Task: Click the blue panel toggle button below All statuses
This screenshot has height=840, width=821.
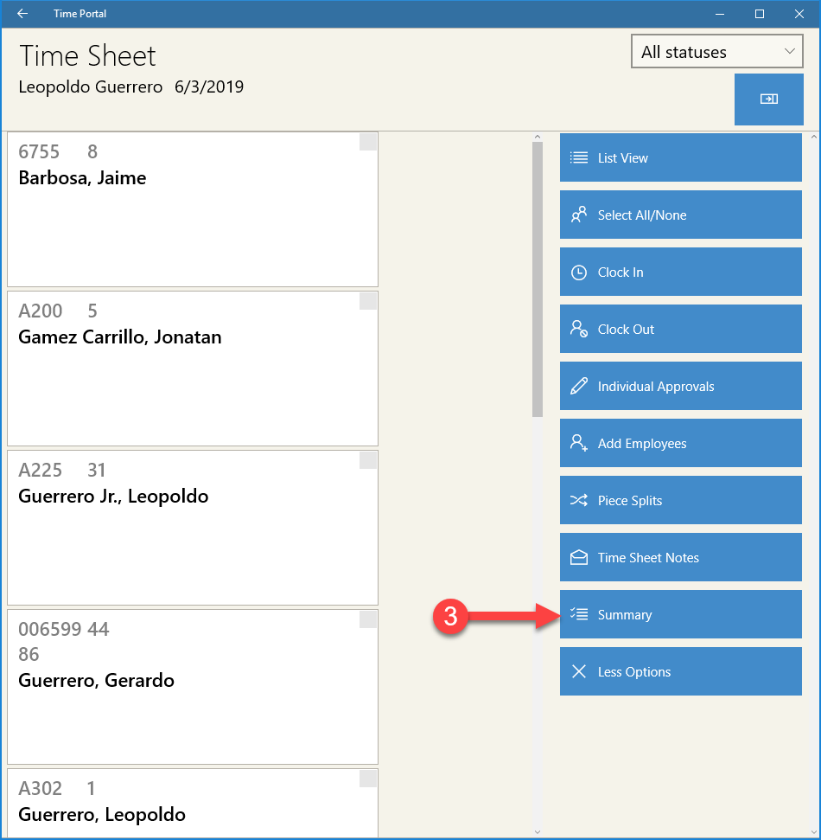Action: point(768,99)
